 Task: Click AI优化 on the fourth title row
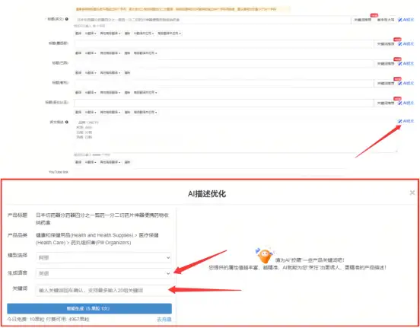(x=406, y=84)
